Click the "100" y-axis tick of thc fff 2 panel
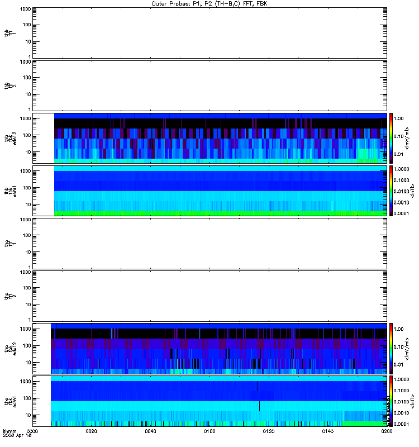This screenshot has width=419, height=447. click(x=27, y=288)
